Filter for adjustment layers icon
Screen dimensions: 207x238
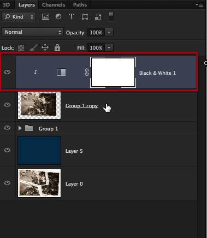(x=58, y=17)
